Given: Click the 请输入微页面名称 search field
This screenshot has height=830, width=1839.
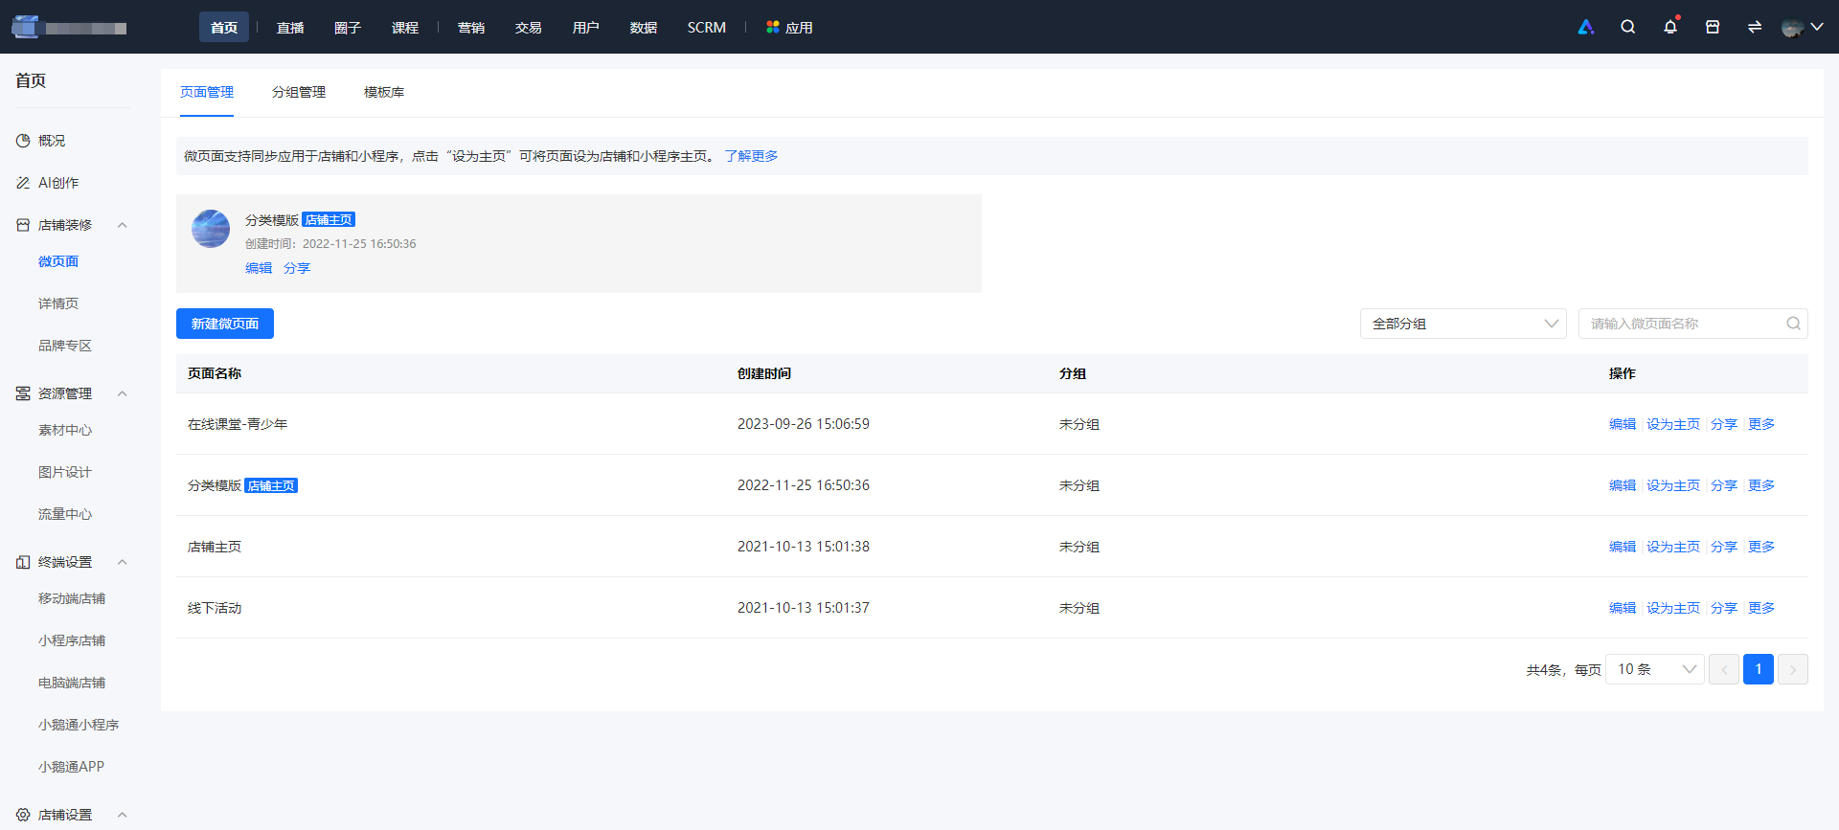Looking at the screenshot, I should [x=1682, y=324].
